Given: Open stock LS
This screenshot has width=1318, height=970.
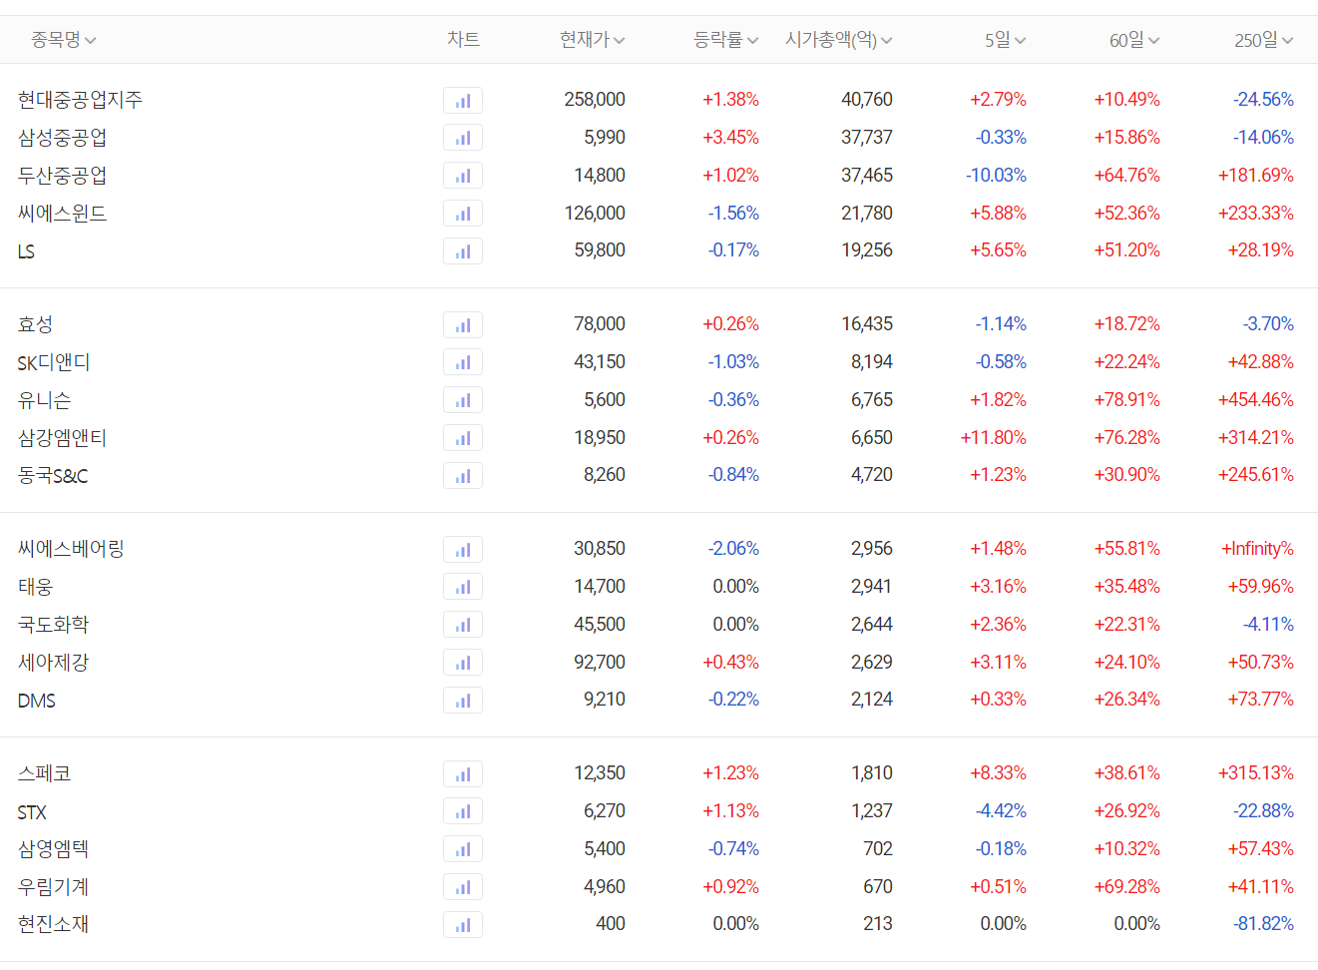Looking at the screenshot, I should [26, 251].
